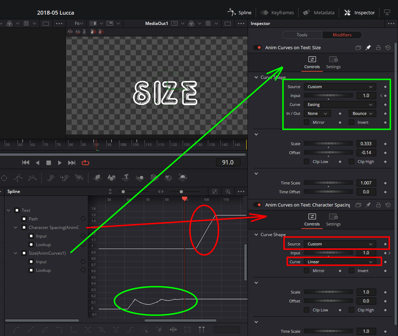
Task: Enable Clip Low in Character Spacing modifier
Action: click(307, 310)
